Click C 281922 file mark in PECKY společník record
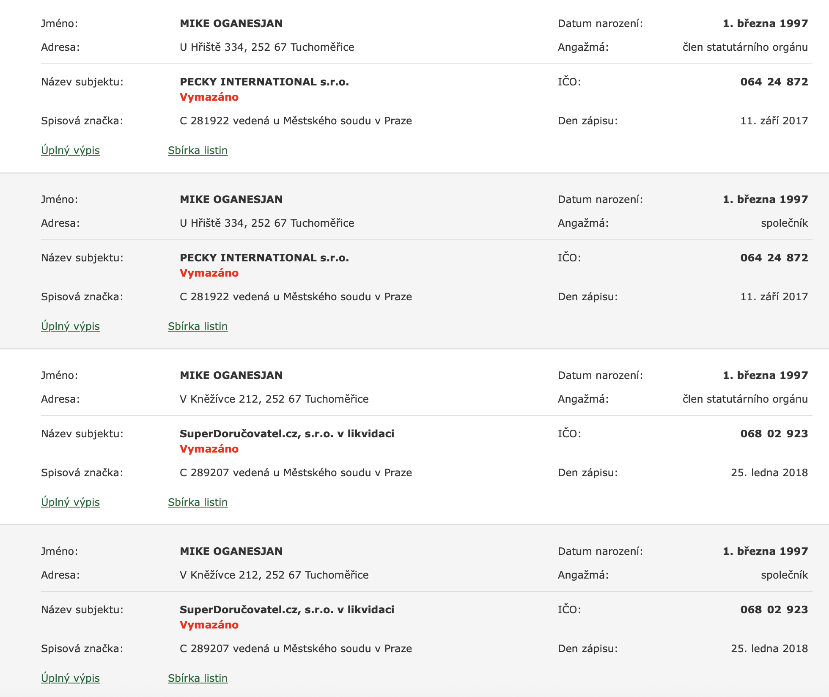The image size is (829, 697). click(296, 296)
